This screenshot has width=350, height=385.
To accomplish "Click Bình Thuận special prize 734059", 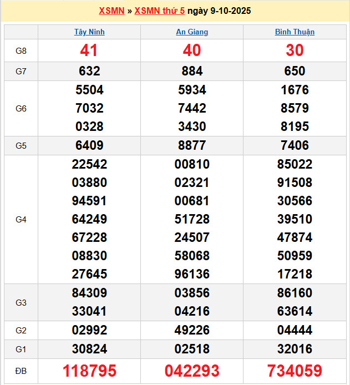I will [295, 371].
